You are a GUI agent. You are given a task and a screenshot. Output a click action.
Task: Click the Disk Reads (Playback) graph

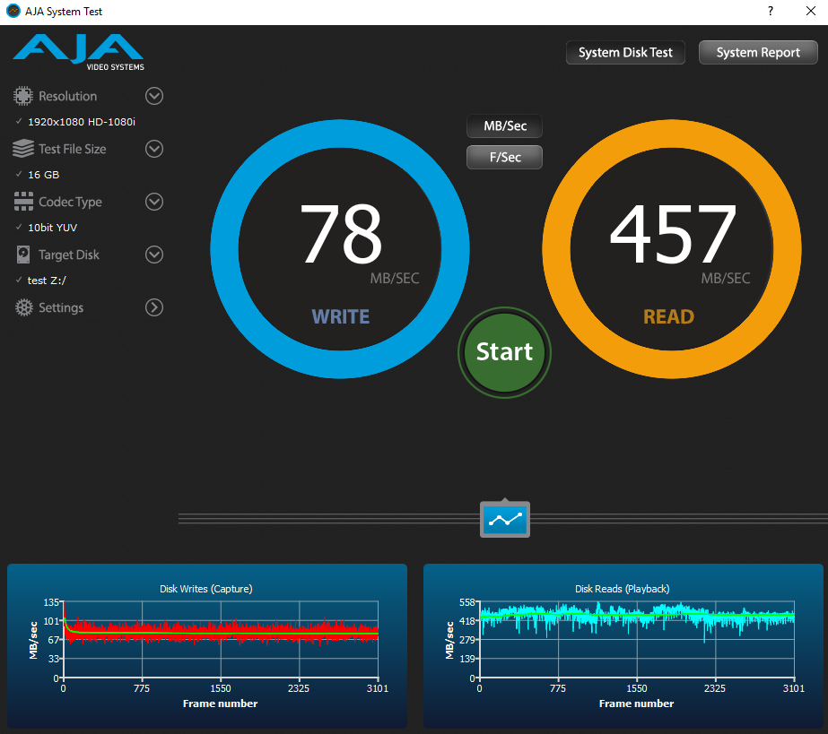point(623,646)
